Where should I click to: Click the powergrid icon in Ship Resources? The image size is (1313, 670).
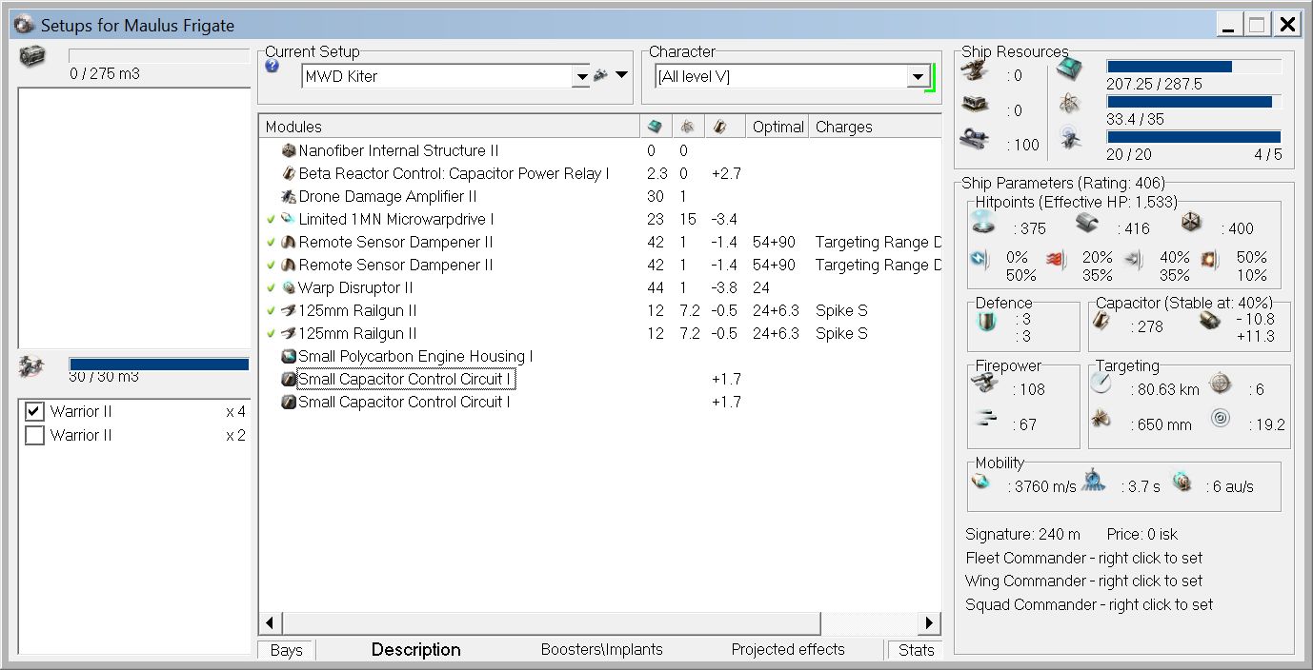coord(1069,105)
